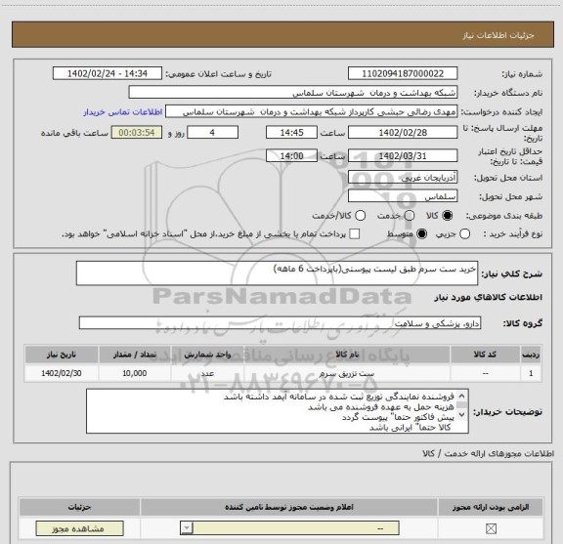The width and height of the screenshot is (563, 544).
Task: Click the need date cell 1402/02/30
Action: click(x=62, y=373)
